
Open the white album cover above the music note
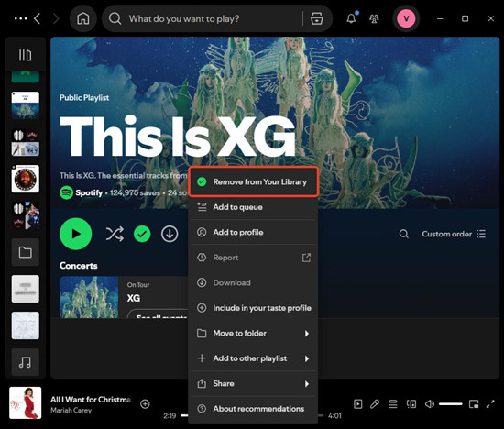point(26,325)
